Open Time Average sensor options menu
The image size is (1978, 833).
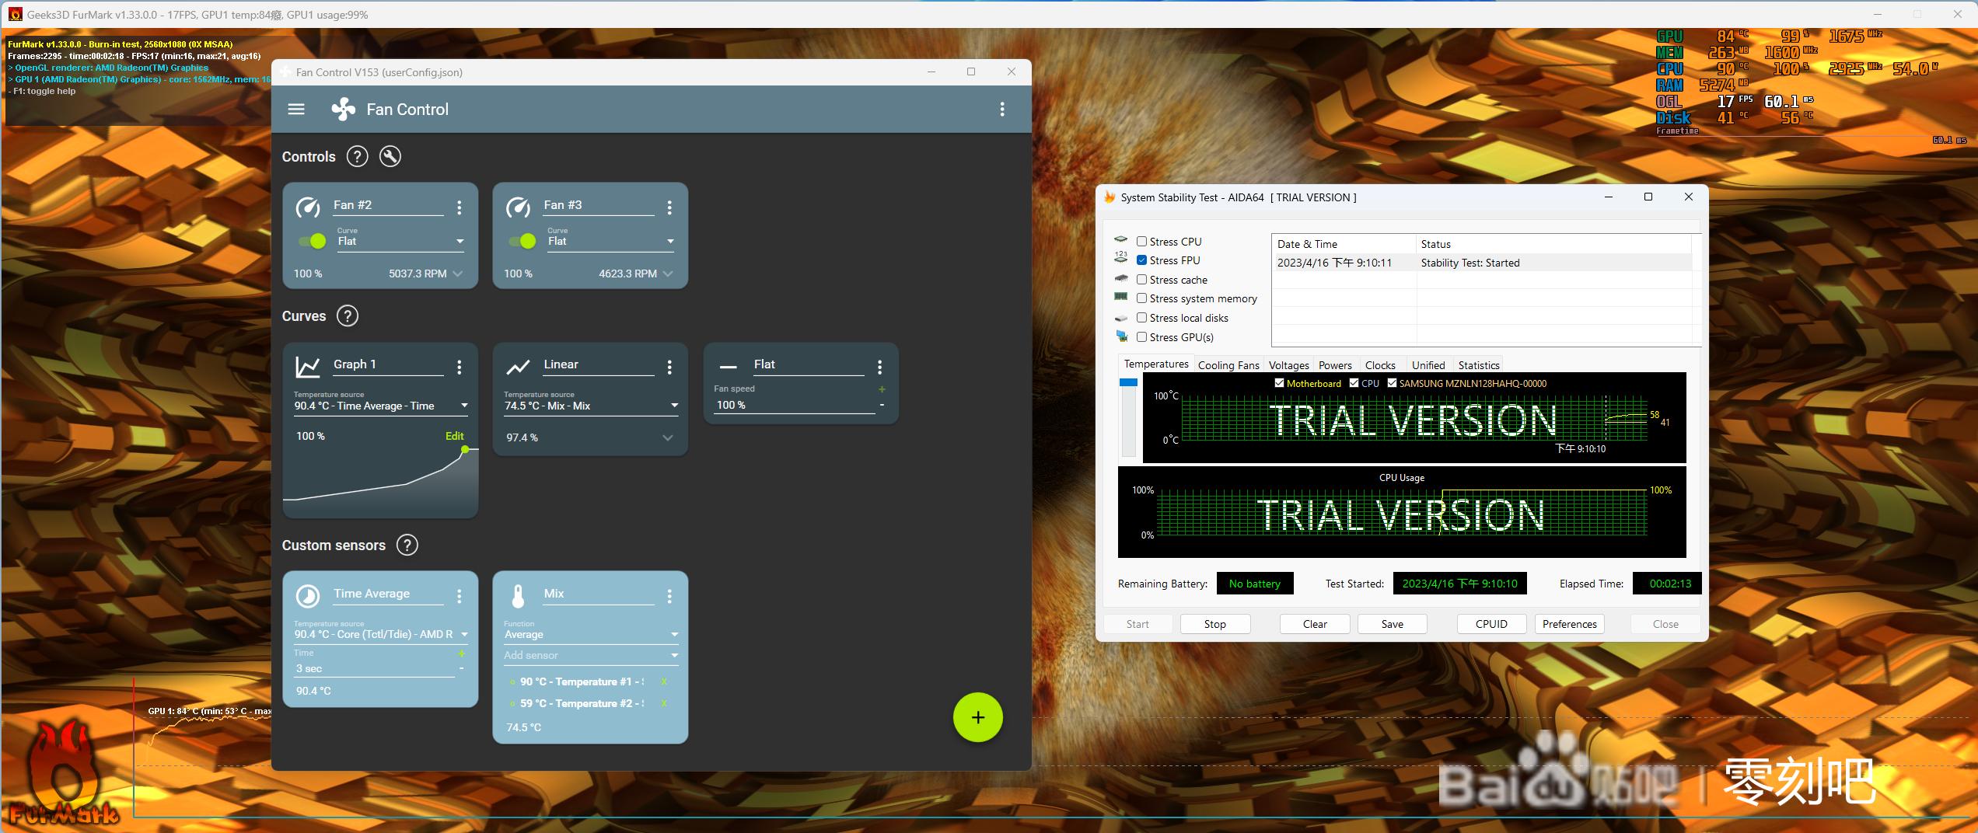[x=460, y=596]
